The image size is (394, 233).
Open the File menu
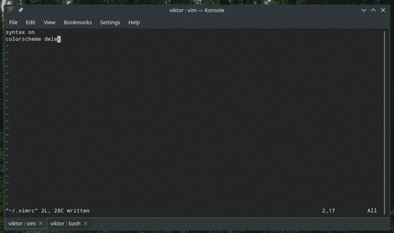[13, 22]
